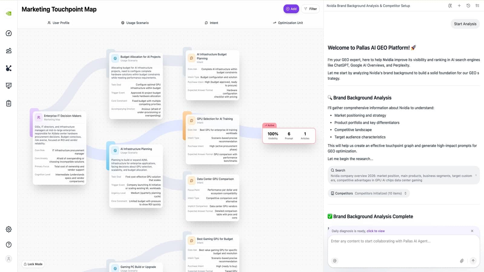Click the Active status badge on the metrics card
Viewport: 484px width, 272px height.
pos(269,125)
